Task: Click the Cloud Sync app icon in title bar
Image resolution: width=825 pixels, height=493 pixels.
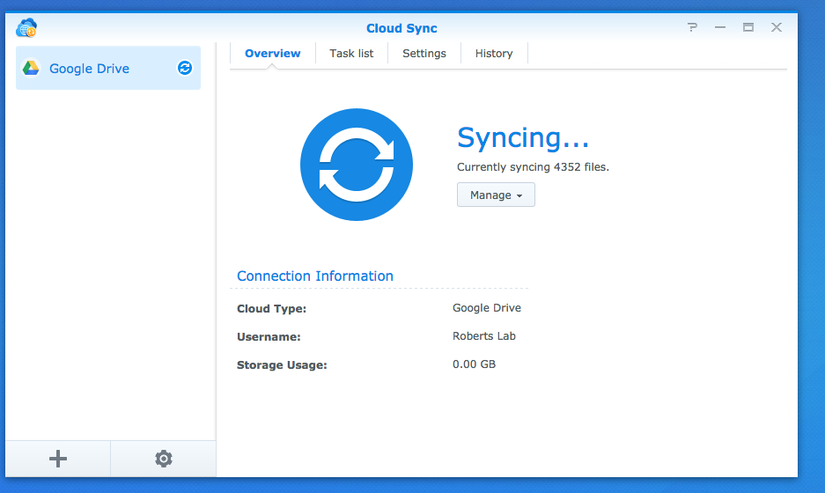Action: click(26, 28)
